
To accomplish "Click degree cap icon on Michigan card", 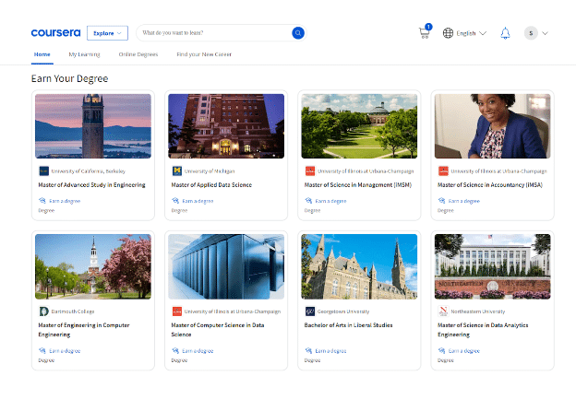I will [x=175, y=201].
